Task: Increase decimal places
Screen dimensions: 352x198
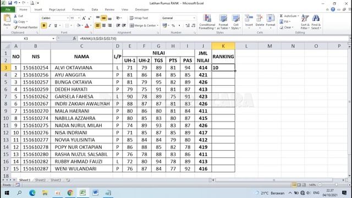Action: coord(188,26)
